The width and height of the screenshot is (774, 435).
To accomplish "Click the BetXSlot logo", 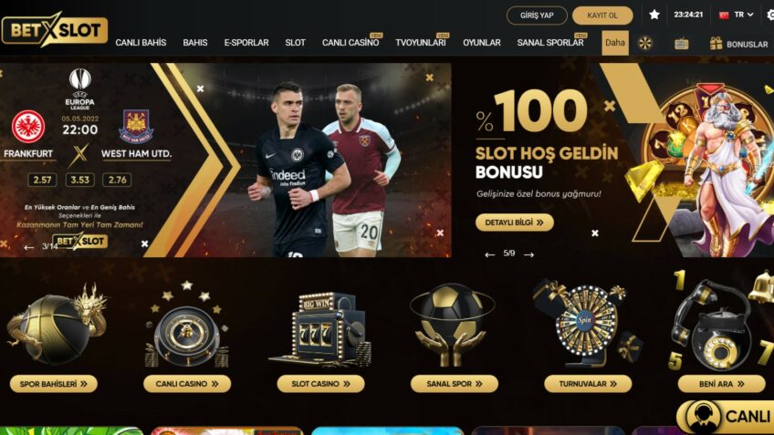I will click(54, 29).
